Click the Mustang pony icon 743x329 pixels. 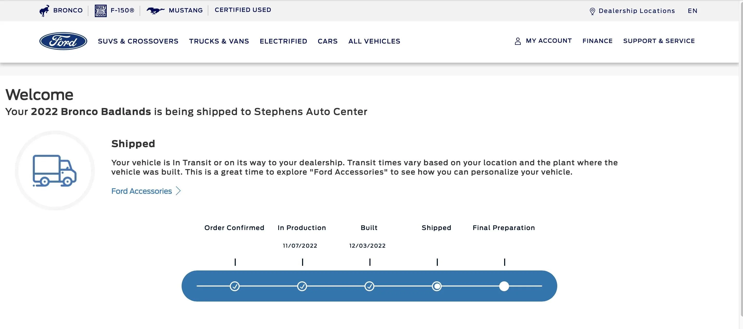pyautogui.click(x=155, y=11)
